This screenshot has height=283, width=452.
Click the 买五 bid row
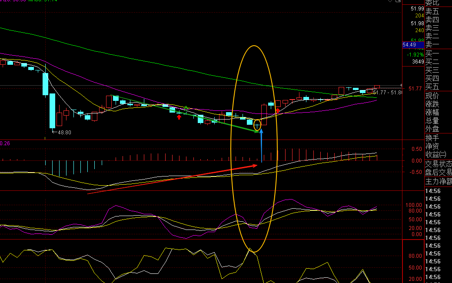(x=432, y=87)
